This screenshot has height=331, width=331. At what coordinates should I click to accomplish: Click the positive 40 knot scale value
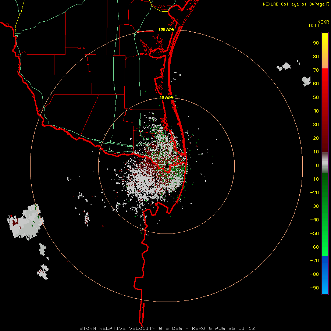tap(316, 111)
